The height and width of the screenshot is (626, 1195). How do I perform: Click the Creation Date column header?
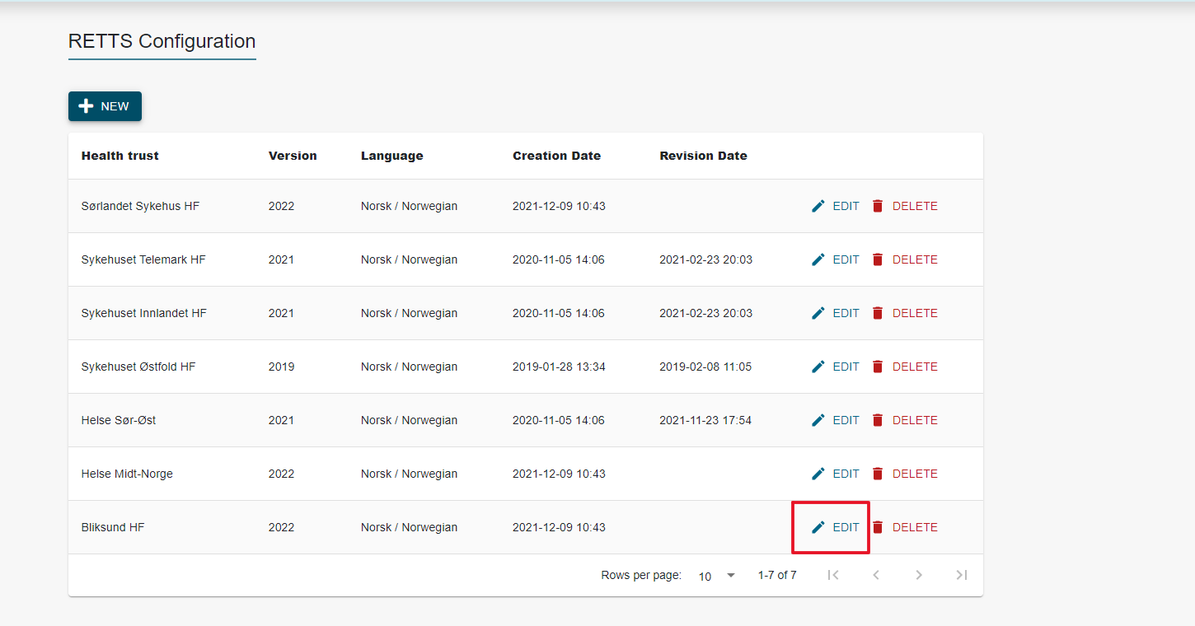tap(557, 156)
